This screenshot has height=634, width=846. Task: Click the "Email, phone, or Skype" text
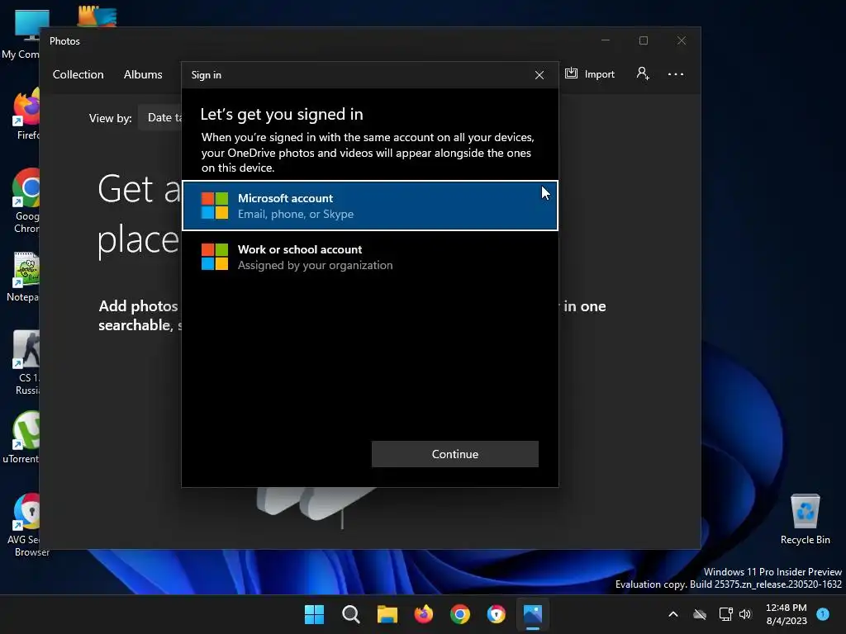[296, 214]
